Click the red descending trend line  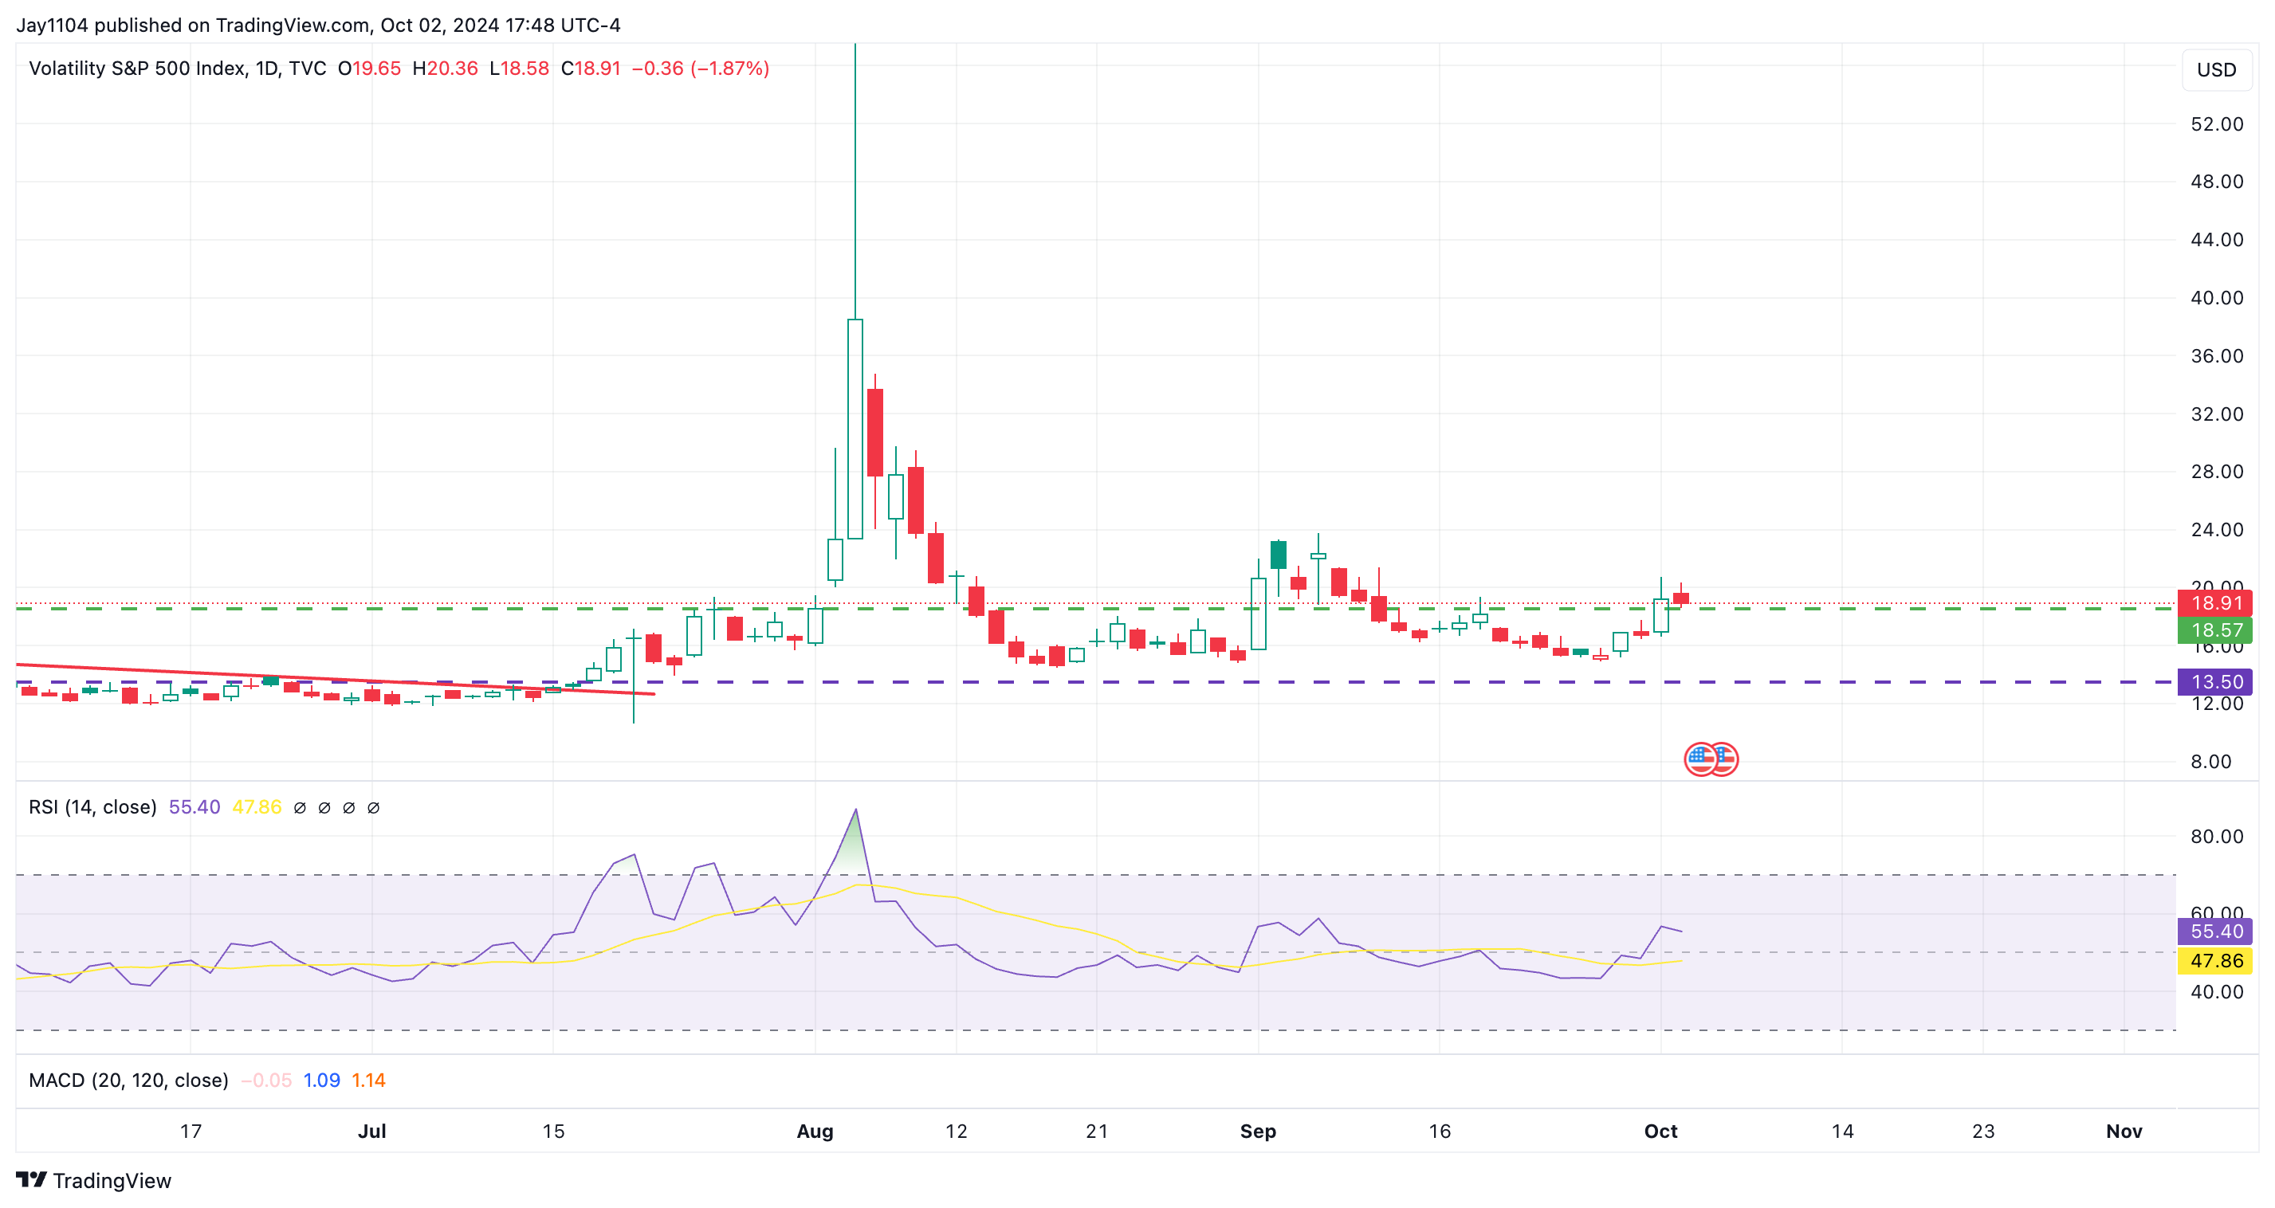pos(336,679)
